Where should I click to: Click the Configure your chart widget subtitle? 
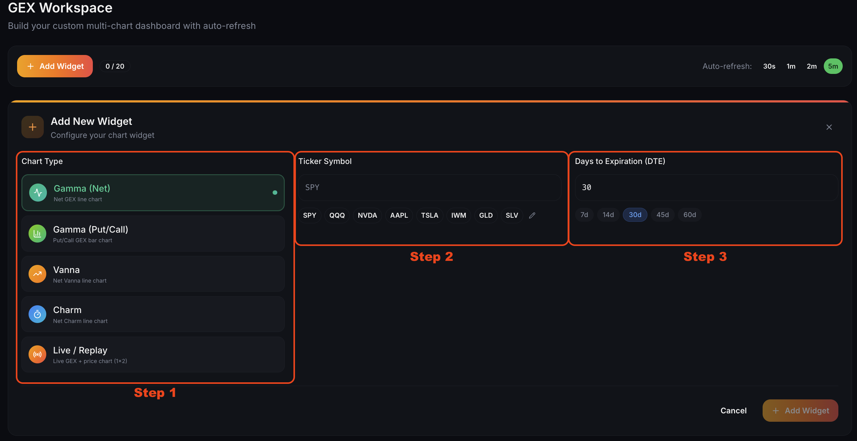[102, 135]
